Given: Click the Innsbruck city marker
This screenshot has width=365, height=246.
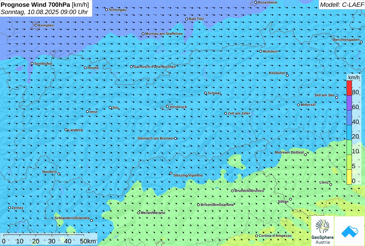Looking at the screenshot, I should pos(167,107).
